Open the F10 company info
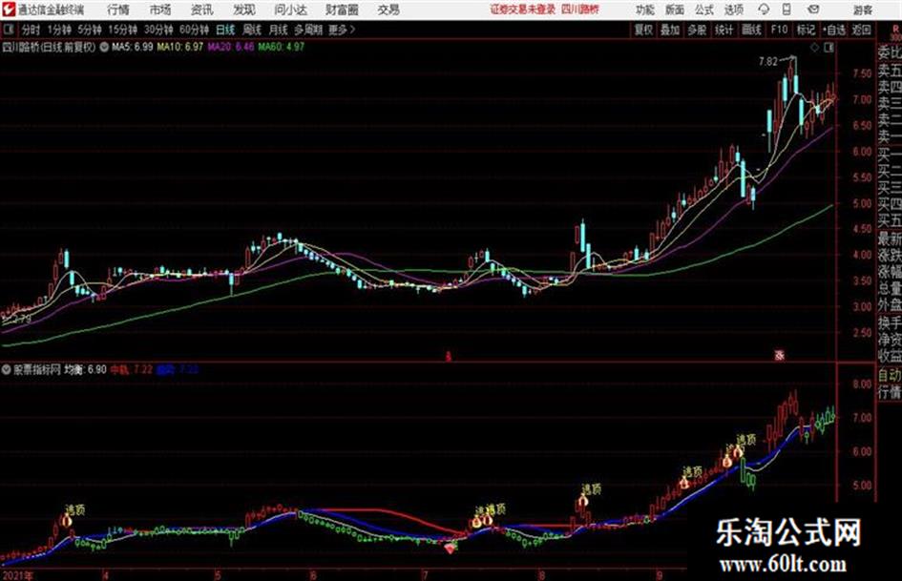This screenshot has width=902, height=581. [779, 30]
